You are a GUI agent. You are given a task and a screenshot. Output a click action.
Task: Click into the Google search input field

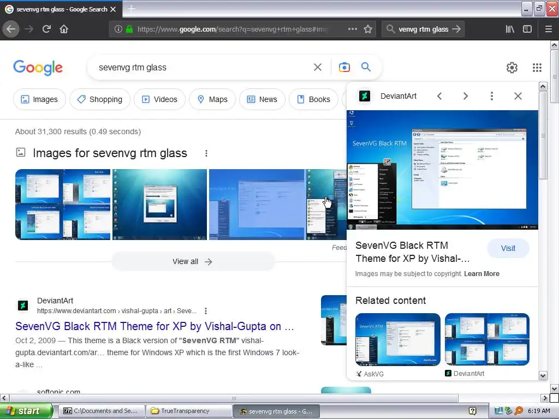click(203, 67)
